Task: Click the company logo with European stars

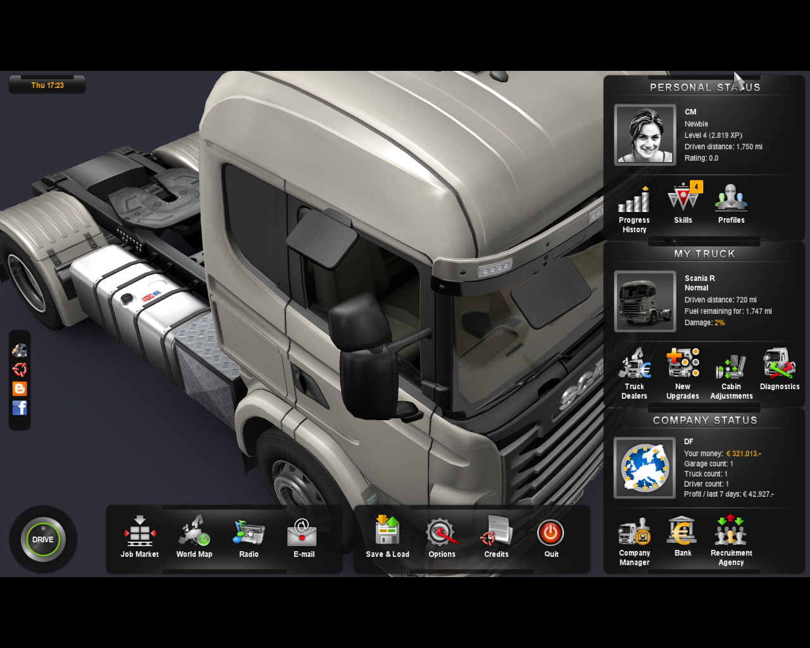Action: 645,468
